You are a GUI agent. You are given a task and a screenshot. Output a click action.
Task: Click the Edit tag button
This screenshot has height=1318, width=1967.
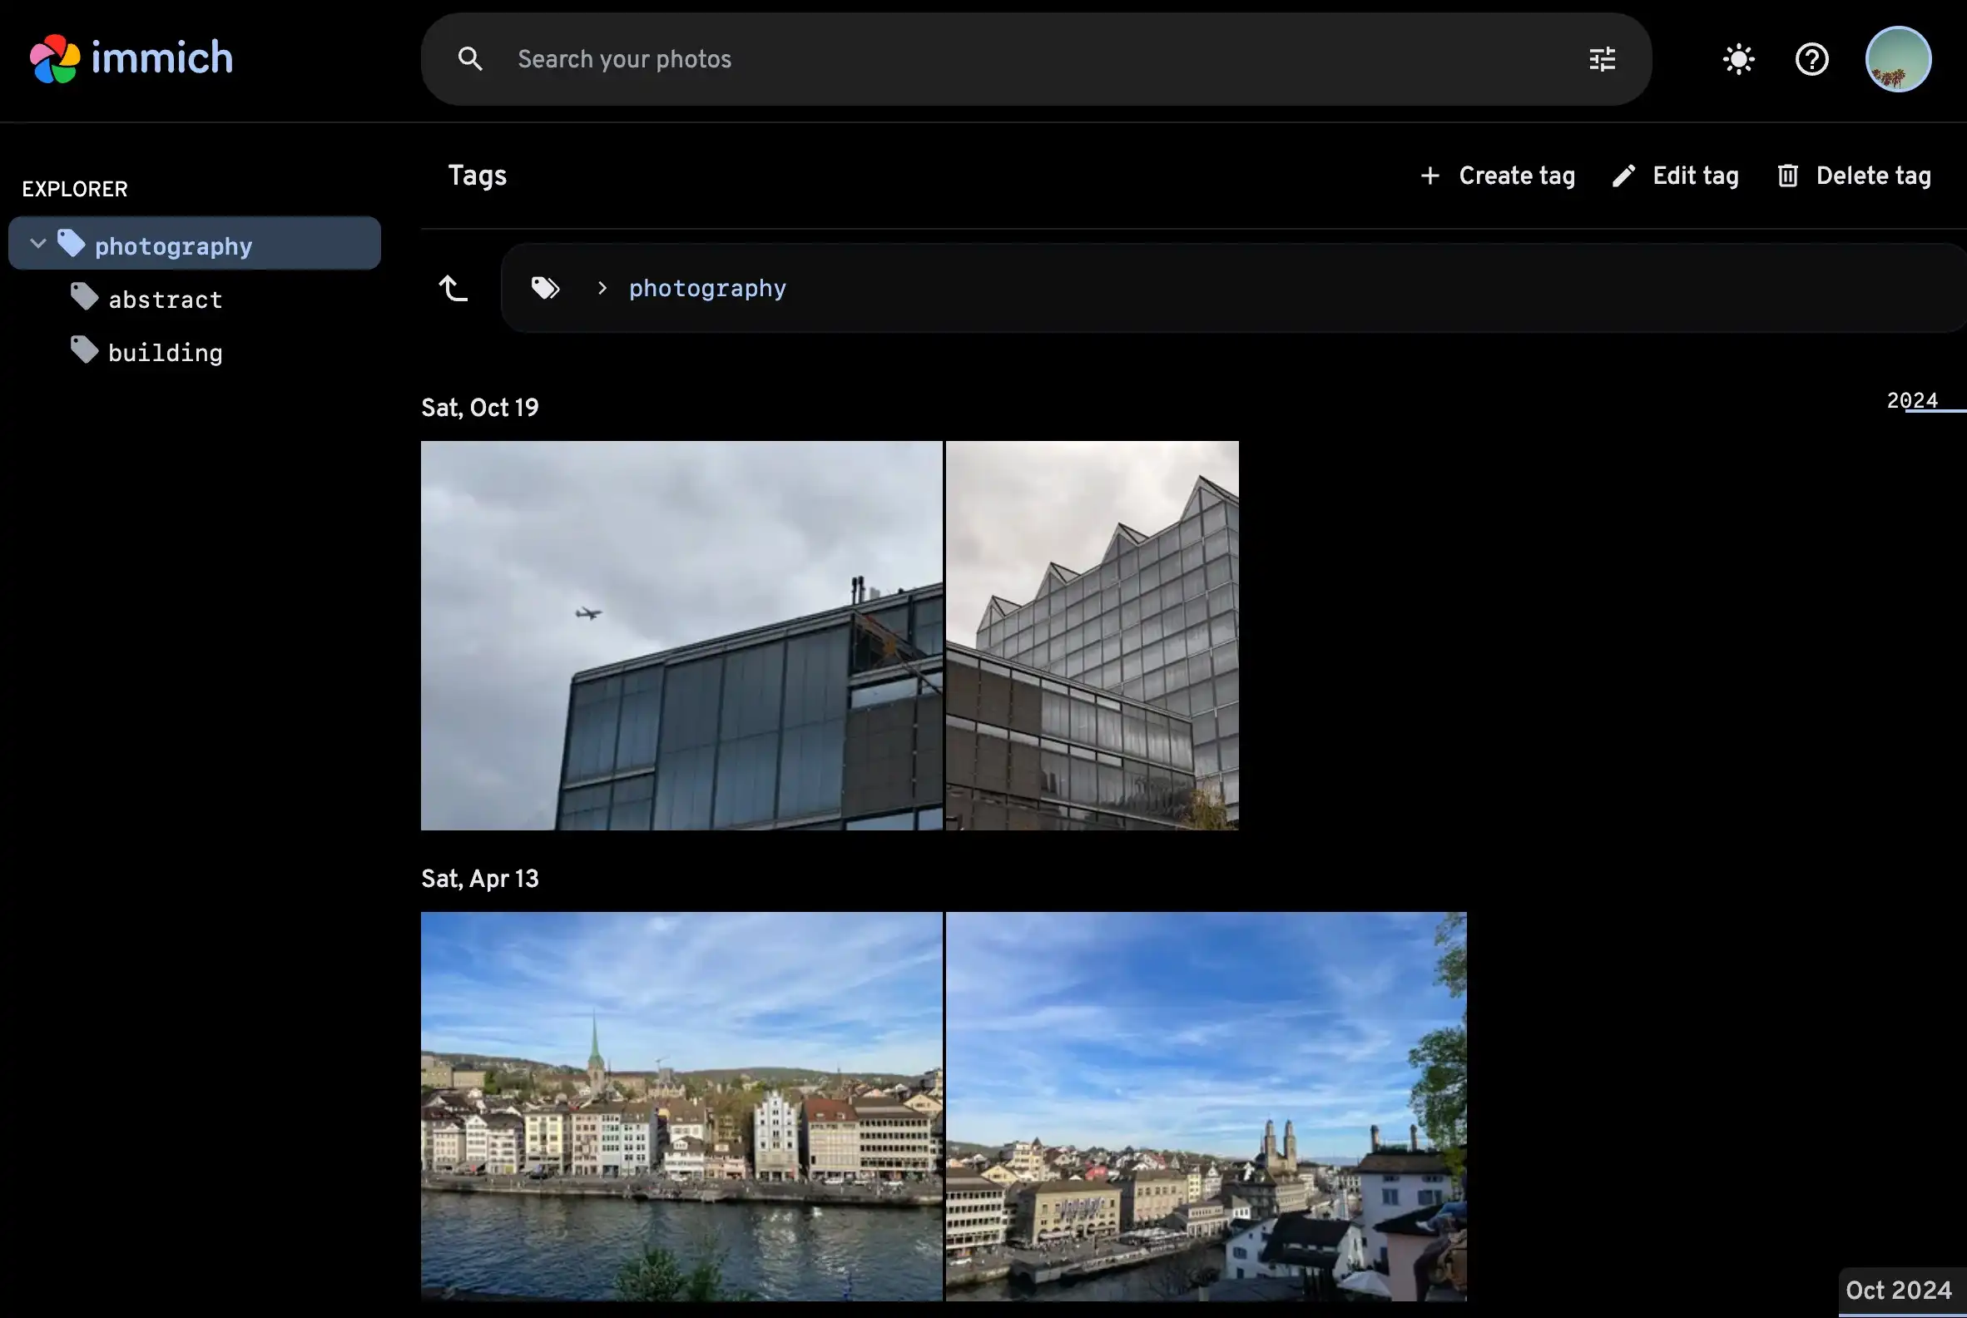pos(1675,176)
